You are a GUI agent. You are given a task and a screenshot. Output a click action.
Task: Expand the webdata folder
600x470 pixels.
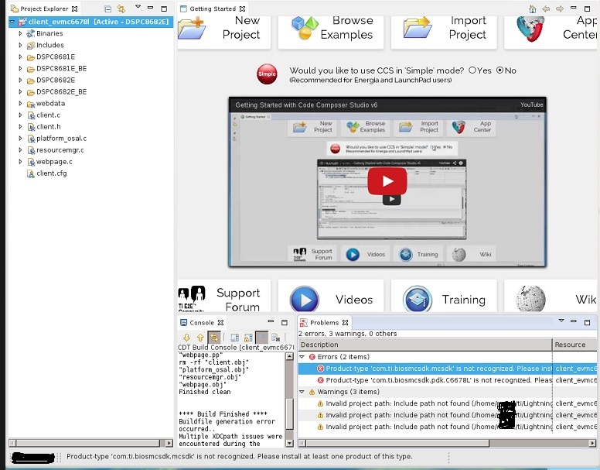point(20,104)
